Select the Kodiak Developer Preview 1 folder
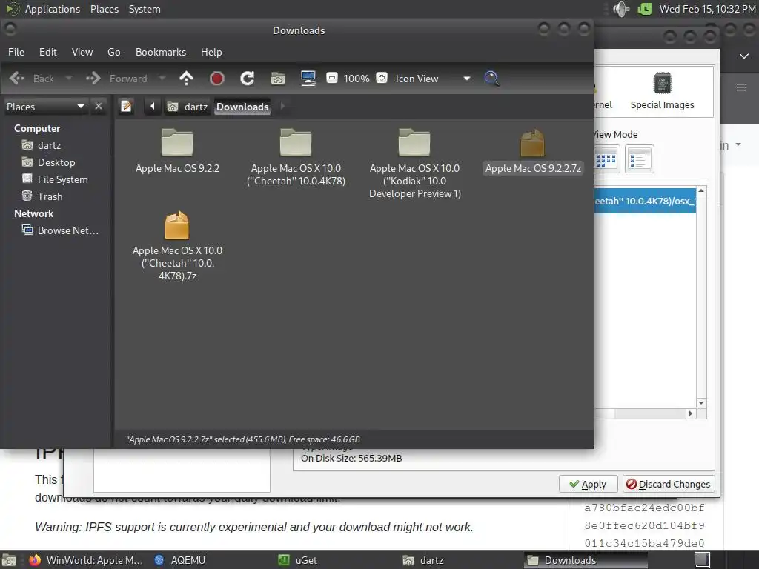The width and height of the screenshot is (759, 569). 414,164
